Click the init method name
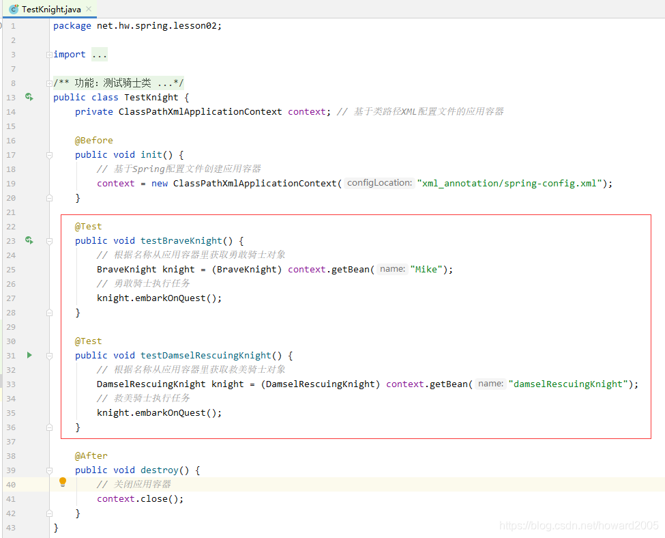Screen dimensions: 665x538 (151, 154)
